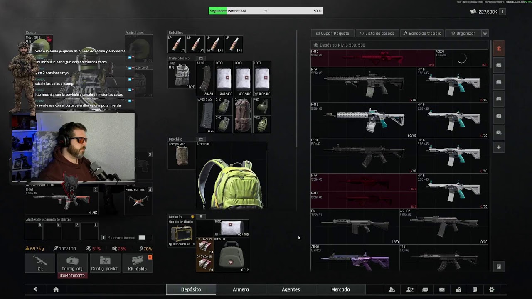532x299 pixels.
Task: Click the info icon beside Mostrar atuendo
Action: (104, 238)
